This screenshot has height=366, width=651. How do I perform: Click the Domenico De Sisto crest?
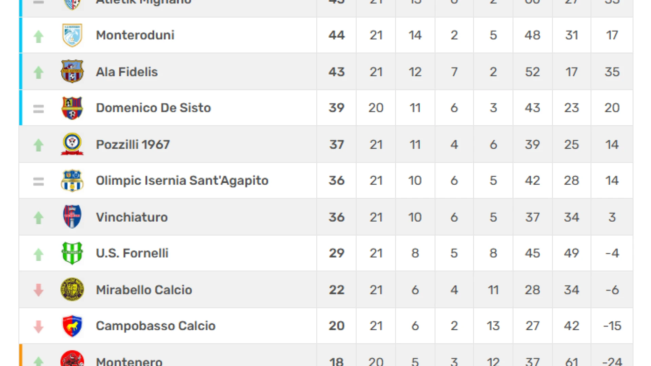pos(72,108)
